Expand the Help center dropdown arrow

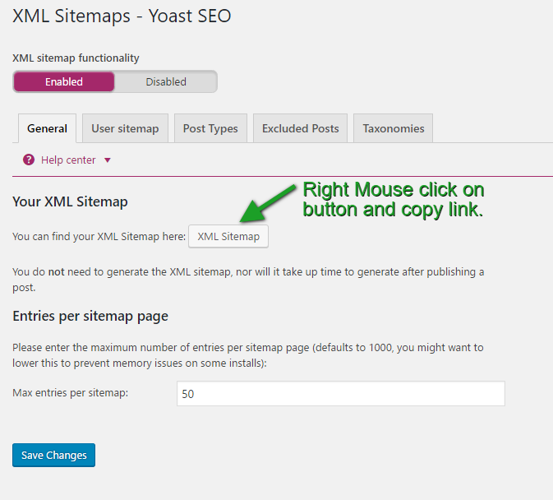pyautogui.click(x=108, y=160)
